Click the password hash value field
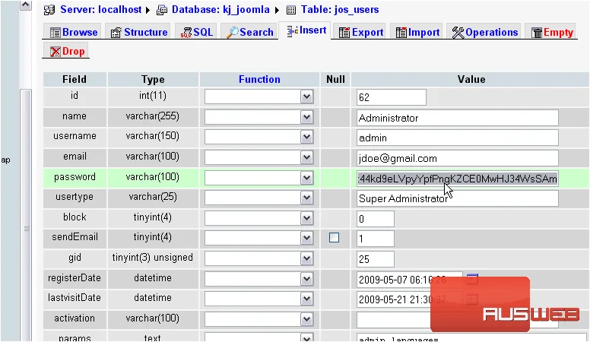 point(458,179)
